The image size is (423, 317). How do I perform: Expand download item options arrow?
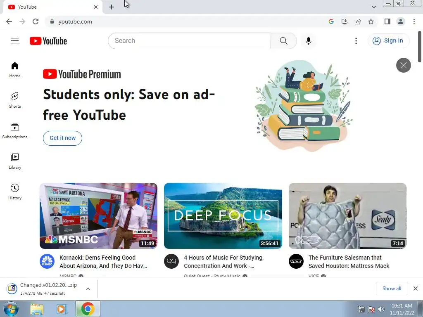pyautogui.click(x=88, y=289)
